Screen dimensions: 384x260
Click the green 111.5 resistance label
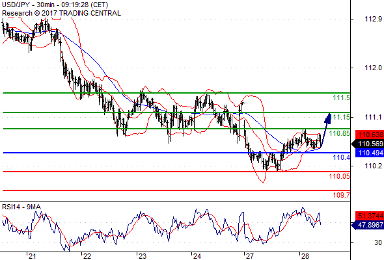coord(342,98)
